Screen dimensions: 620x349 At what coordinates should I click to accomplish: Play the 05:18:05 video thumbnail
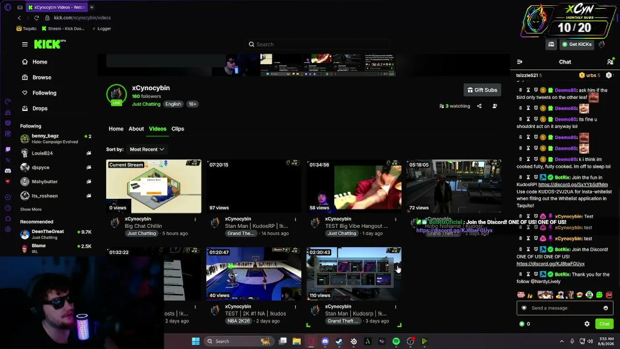pyautogui.click(x=454, y=187)
